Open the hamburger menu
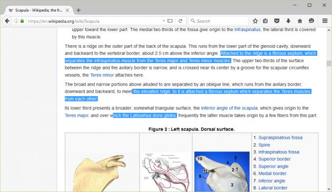 [x=325, y=21]
